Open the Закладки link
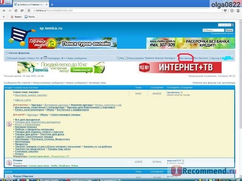242x181 pixels. pyautogui.click(x=169, y=58)
